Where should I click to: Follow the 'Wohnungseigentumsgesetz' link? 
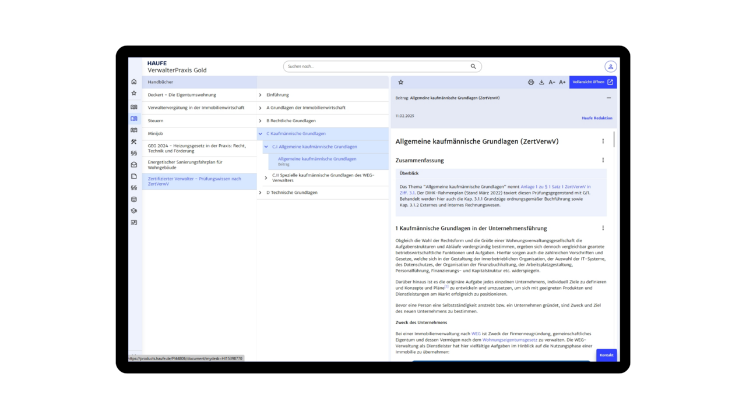509,340
